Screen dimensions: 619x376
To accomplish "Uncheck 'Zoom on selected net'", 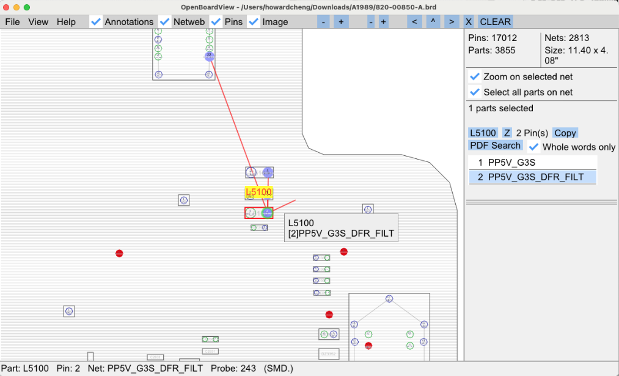I will pyautogui.click(x=475, y=77).
